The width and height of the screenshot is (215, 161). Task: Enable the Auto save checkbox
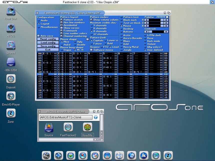38,36
